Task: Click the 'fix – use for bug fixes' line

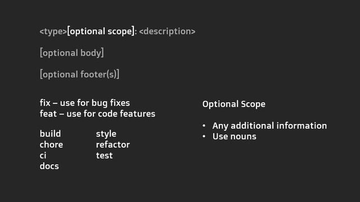Action: (85, 103)
